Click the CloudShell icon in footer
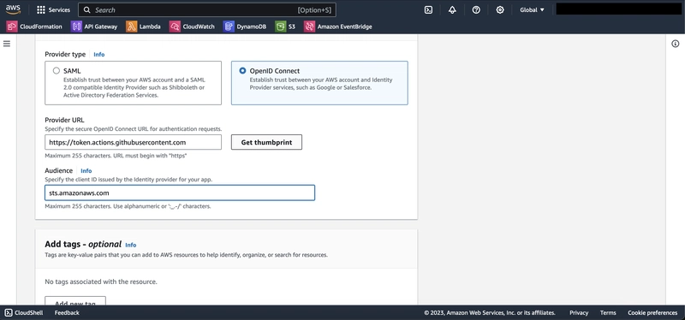685x320 pixels. click(9, 312)
